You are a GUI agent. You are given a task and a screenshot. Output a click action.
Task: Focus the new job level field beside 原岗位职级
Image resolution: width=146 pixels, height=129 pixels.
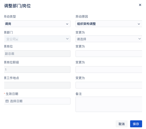tap(109, 70)
